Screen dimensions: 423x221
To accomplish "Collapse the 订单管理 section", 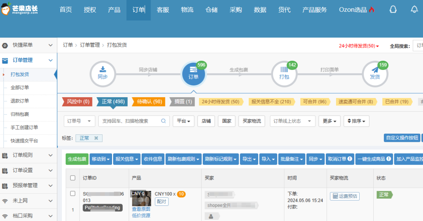I will coord(51,60).
